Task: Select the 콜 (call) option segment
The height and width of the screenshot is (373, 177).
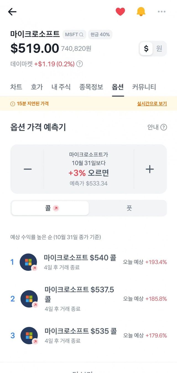Action: click(x=50, y=208)
